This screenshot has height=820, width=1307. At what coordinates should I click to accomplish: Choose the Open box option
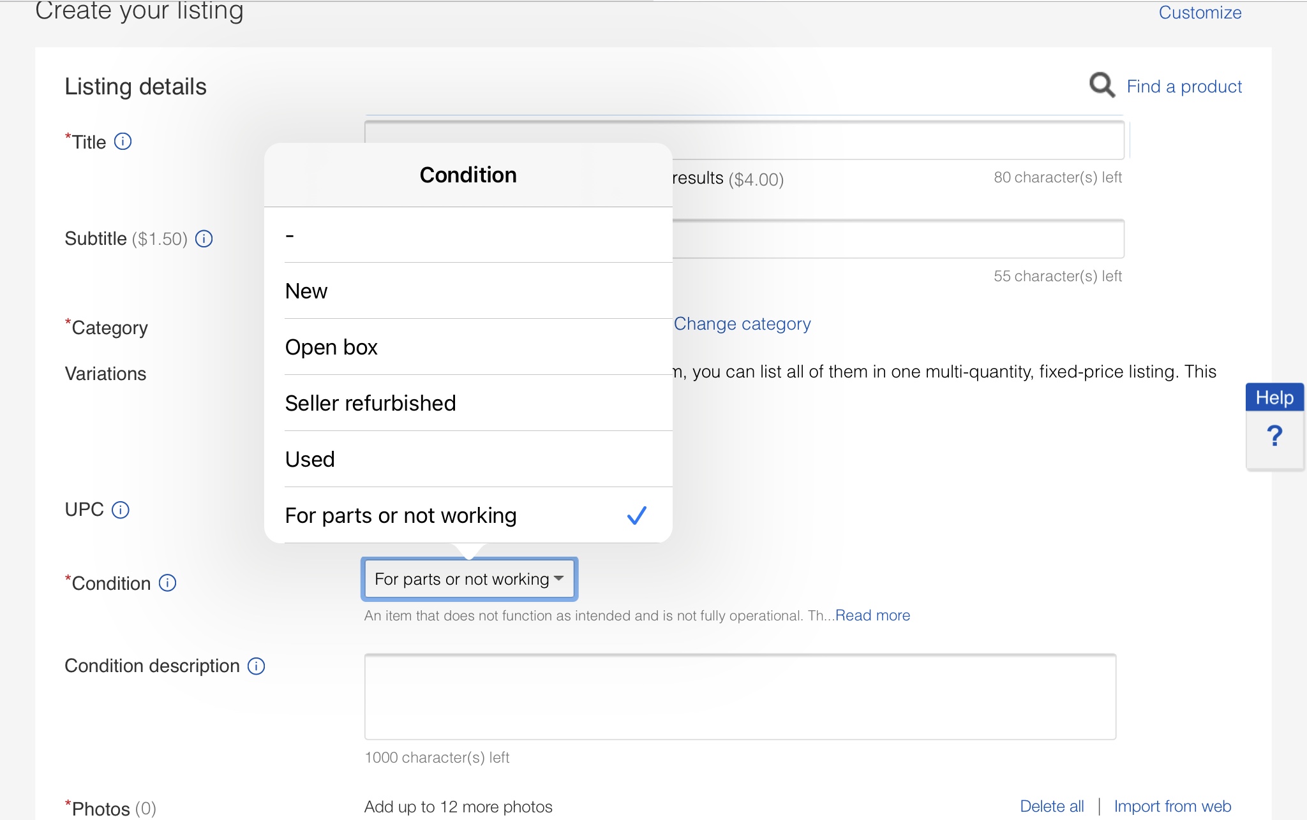point(468,347)
